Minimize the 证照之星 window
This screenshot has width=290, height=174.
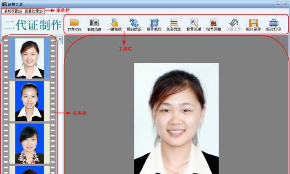(279, 4)
